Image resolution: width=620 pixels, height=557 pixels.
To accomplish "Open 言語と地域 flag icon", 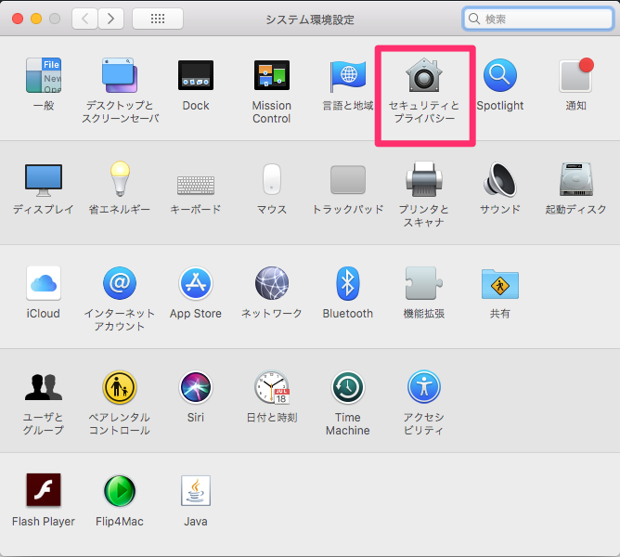I will (348, 76).
